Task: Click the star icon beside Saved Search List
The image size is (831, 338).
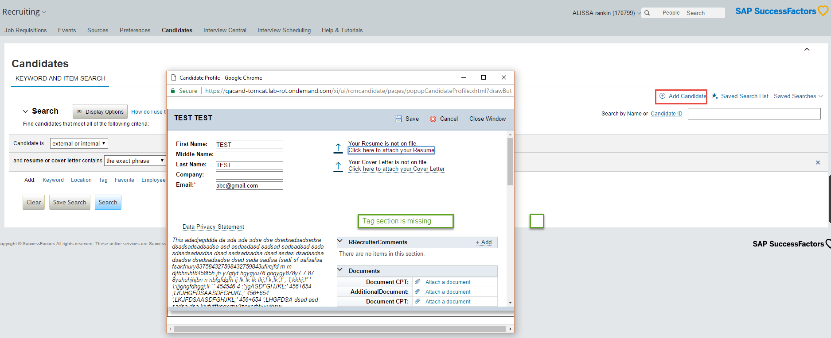Action: [715, 96]
